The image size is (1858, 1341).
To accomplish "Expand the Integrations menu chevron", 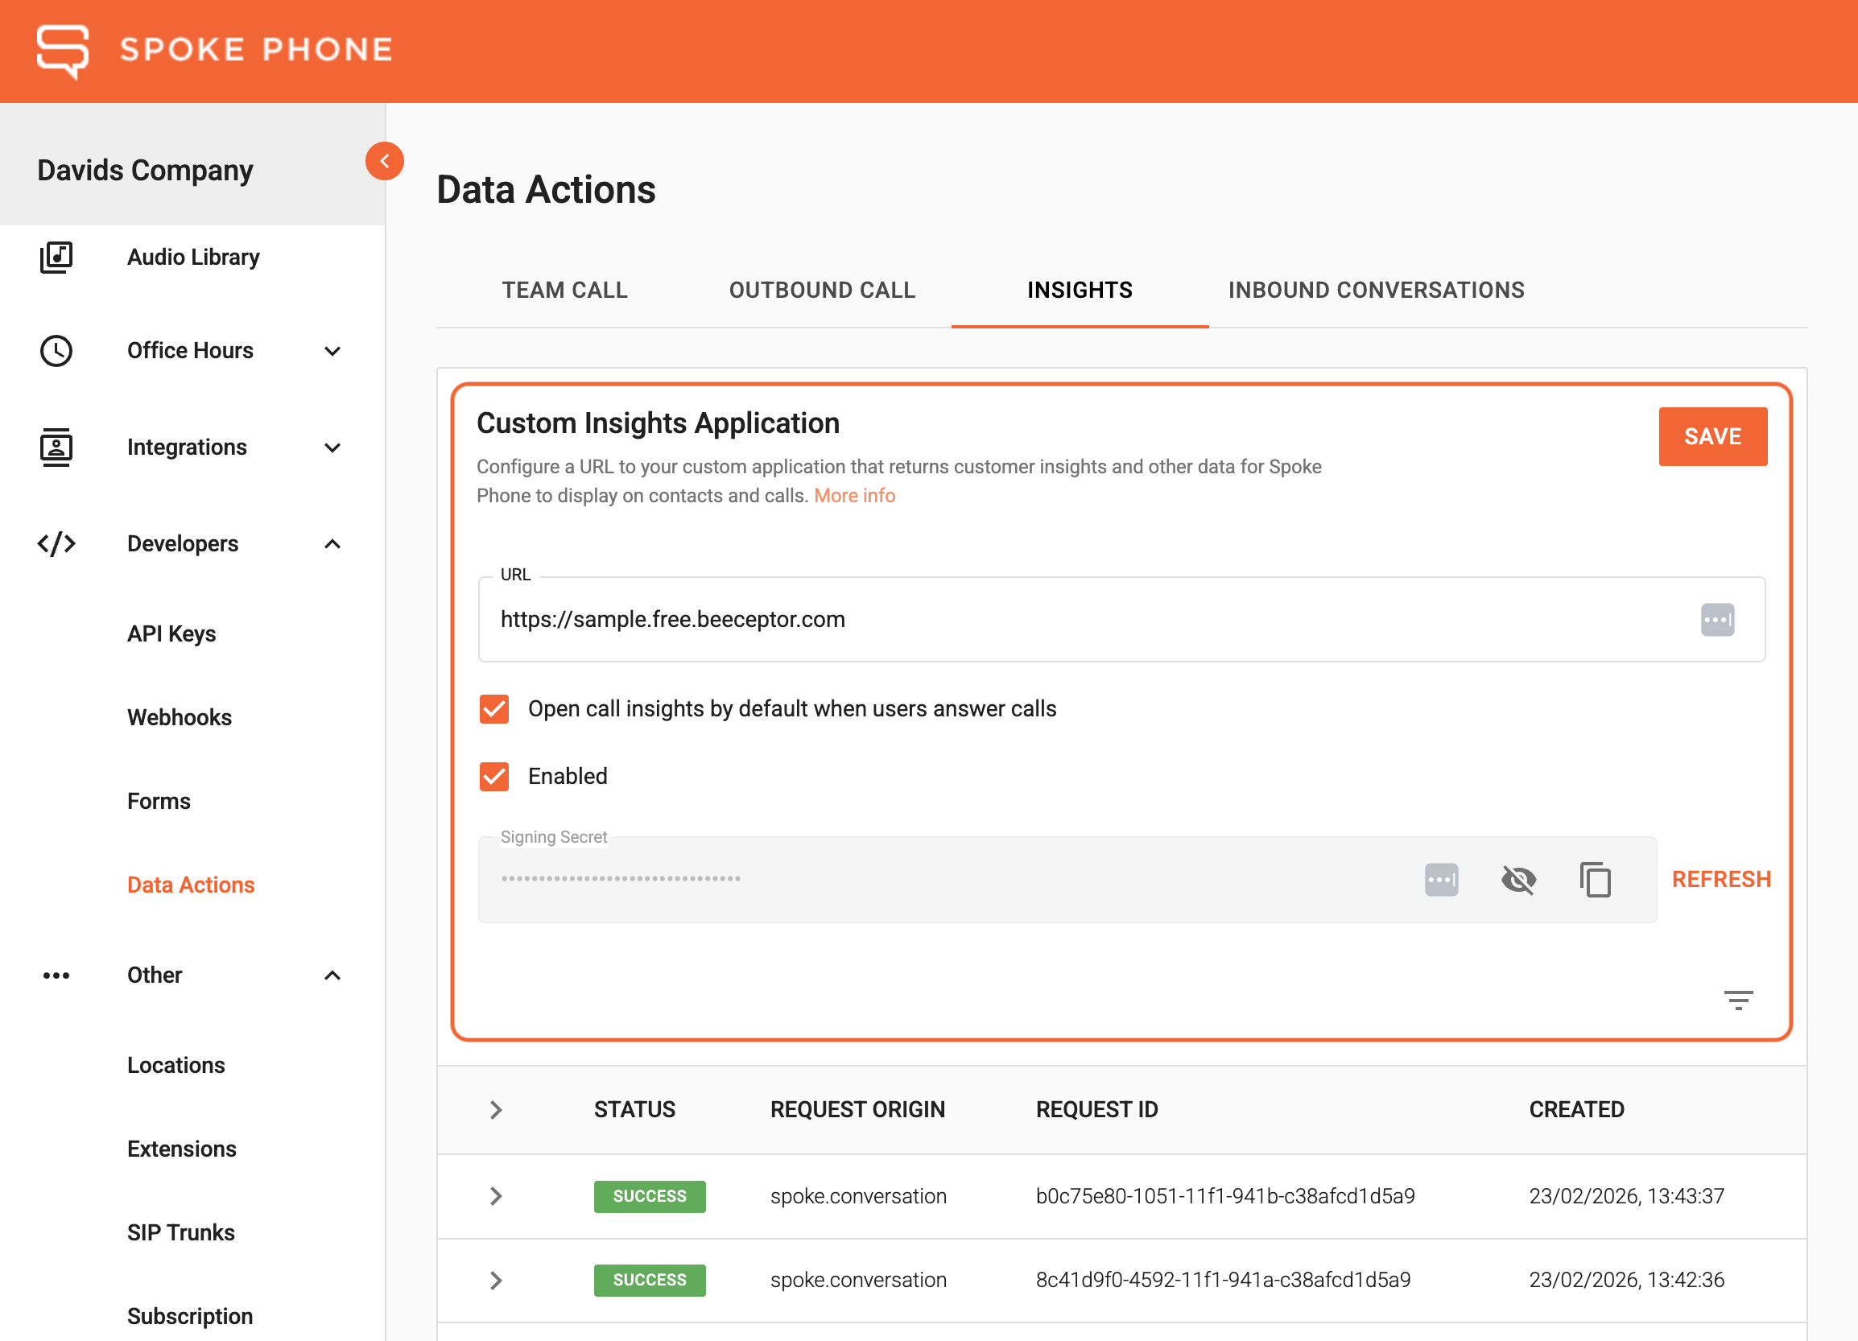I will coord(332,448).
